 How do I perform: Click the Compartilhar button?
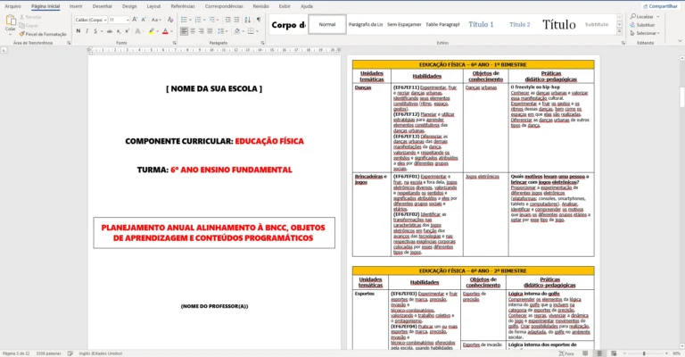coord(660,6)
